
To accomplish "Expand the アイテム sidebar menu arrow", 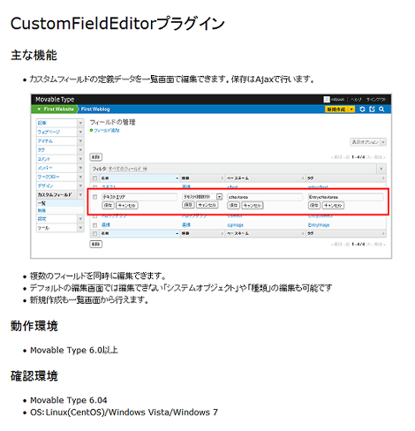I will 80,141.
